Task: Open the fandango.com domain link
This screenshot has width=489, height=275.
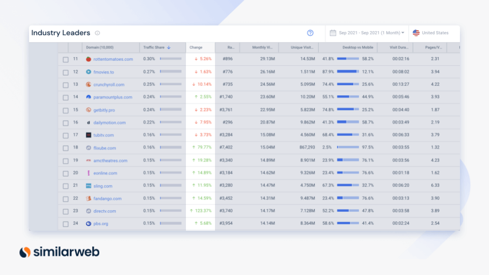Action: (x=107, y=199)
